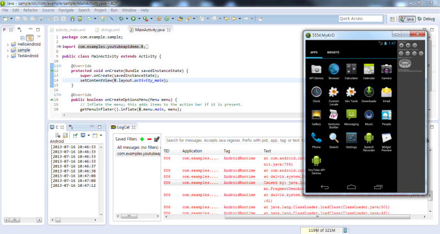
Task: Open the Open Console dropdown arrow
Action: click(101, 135)
